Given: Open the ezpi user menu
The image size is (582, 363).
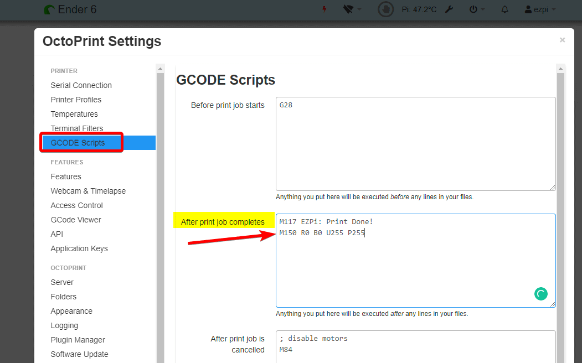Looking at the screenshot, I should pyautogui.click(x=540, y=9).
